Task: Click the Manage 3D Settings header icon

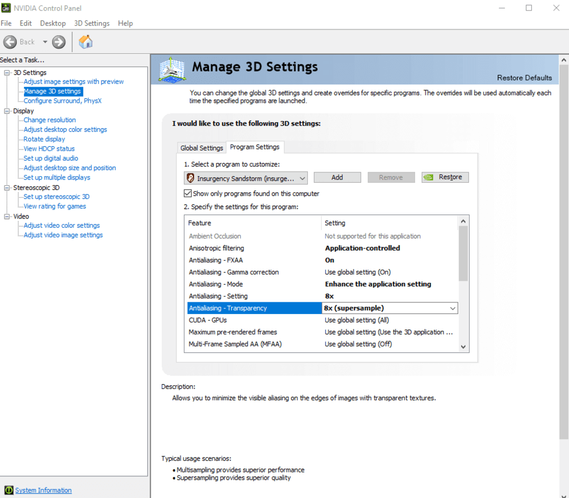Action: click(x=172, y=69)
